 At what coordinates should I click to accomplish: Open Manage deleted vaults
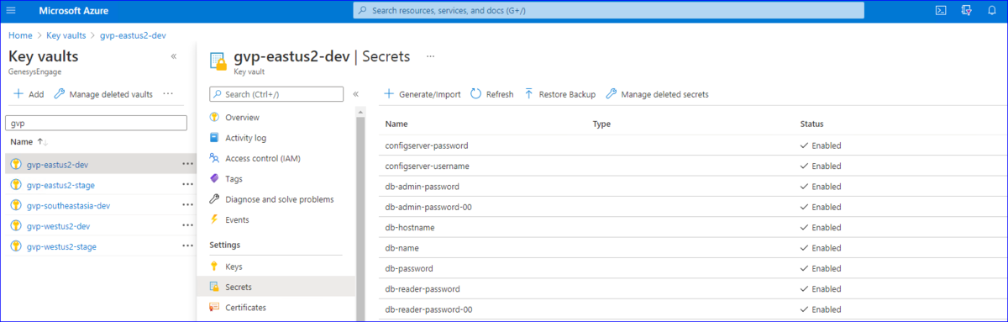click(x=103, y=94)
